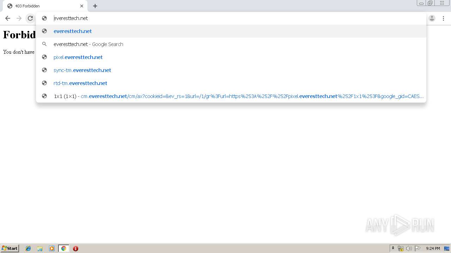Viewport: 451px width, 253px height.
Task: Select the 403 Forbidden tab
Action: point(45,6)
